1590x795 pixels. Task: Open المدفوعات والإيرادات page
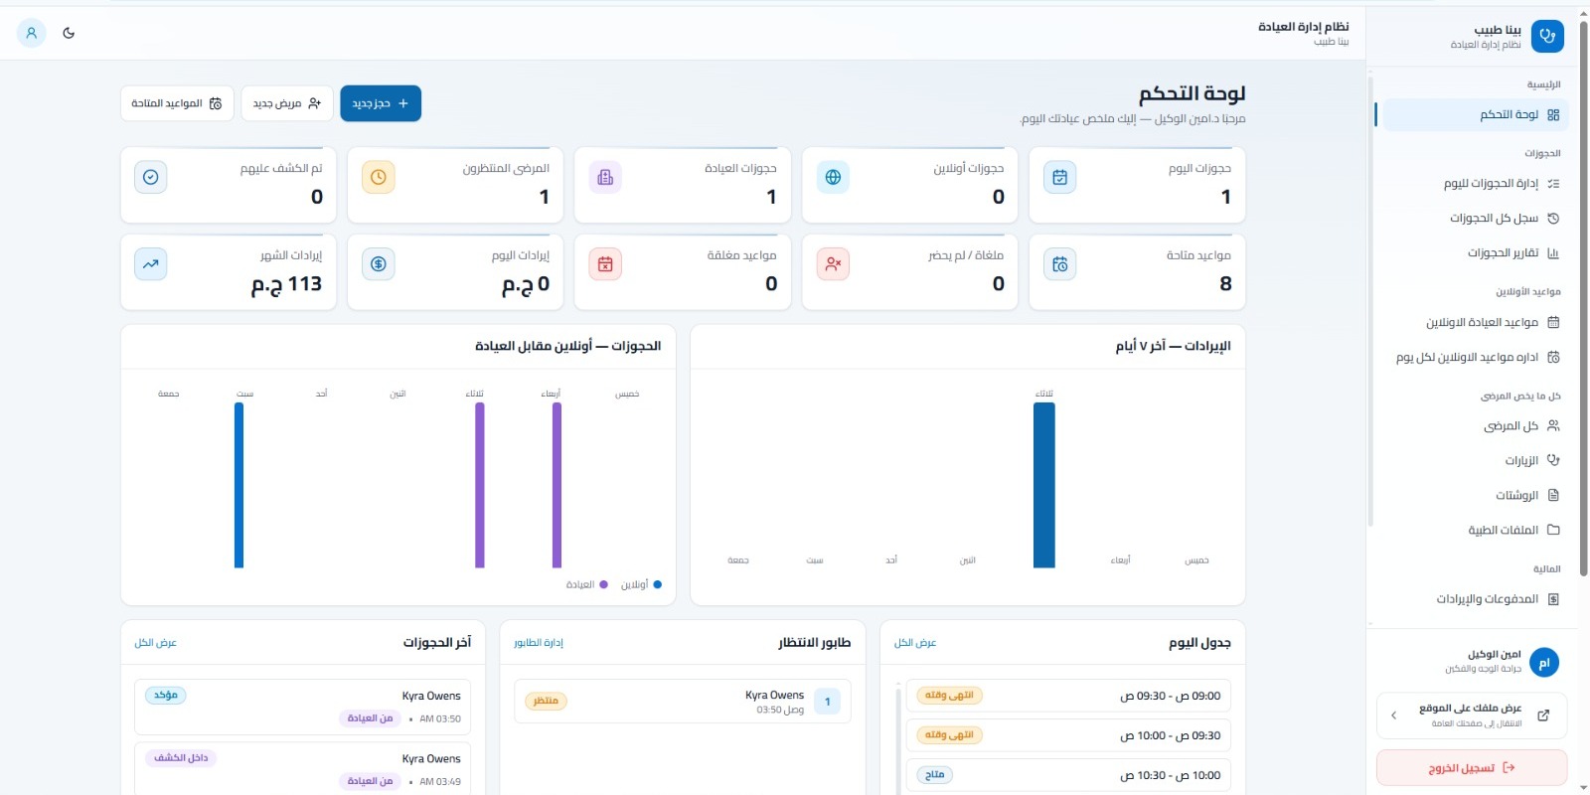[1476, 599]
